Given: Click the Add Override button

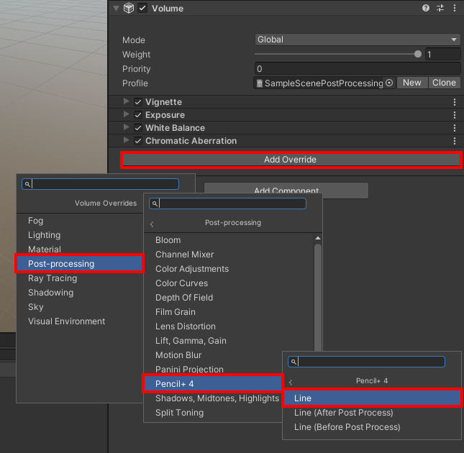Looking at the screenshot, I should tap(291, 160).
